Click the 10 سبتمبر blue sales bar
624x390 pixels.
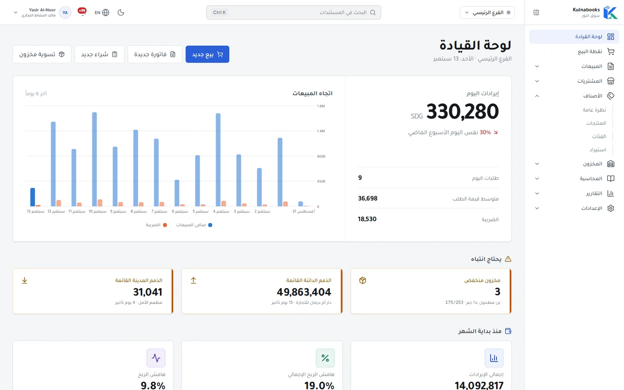[94, 159]
